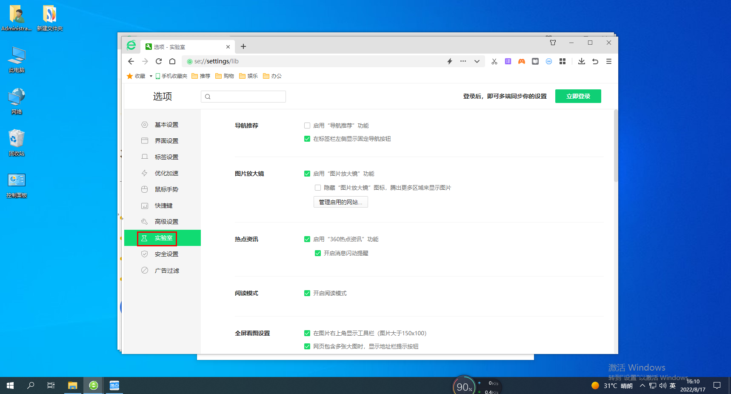The width and height of the screenshot is (731, 394).
Task: Open the notification center icon
Action: (x=717, y=385)
